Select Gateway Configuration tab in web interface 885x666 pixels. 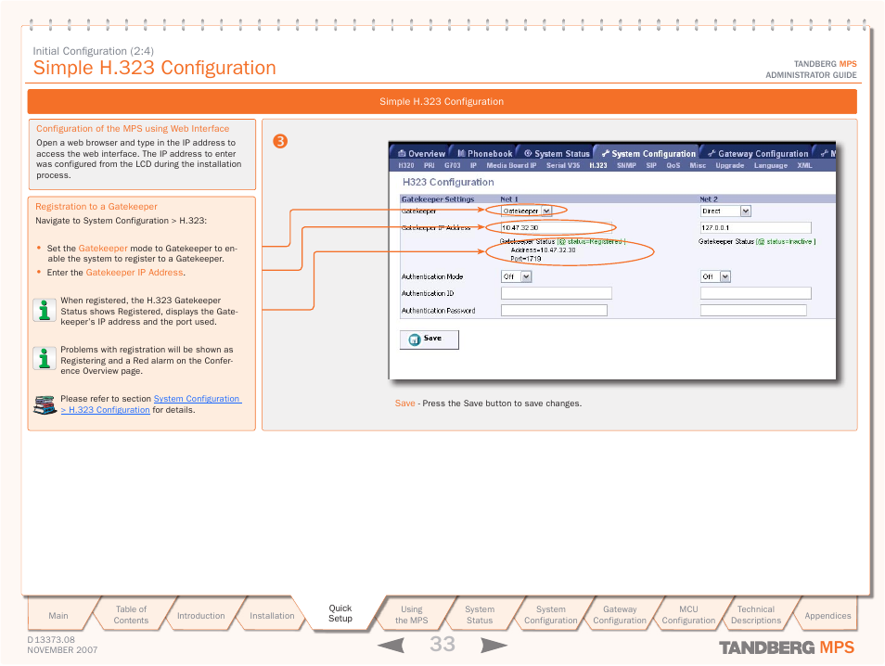click(758, 154)
